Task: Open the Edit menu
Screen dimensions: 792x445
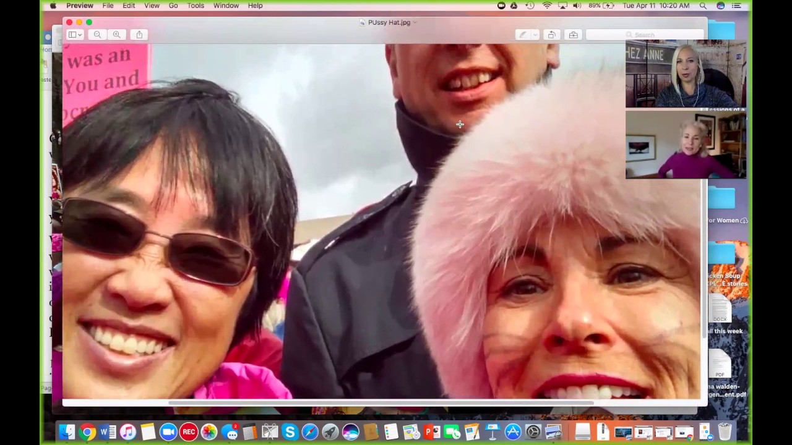Action: 129,6
